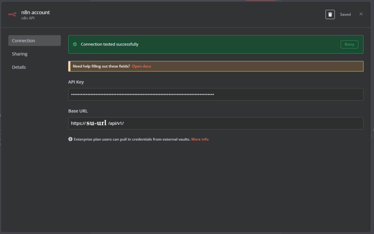The image size is (374, 234).
Task: Delete credential using the trash icon
Action: coord(330,15)
